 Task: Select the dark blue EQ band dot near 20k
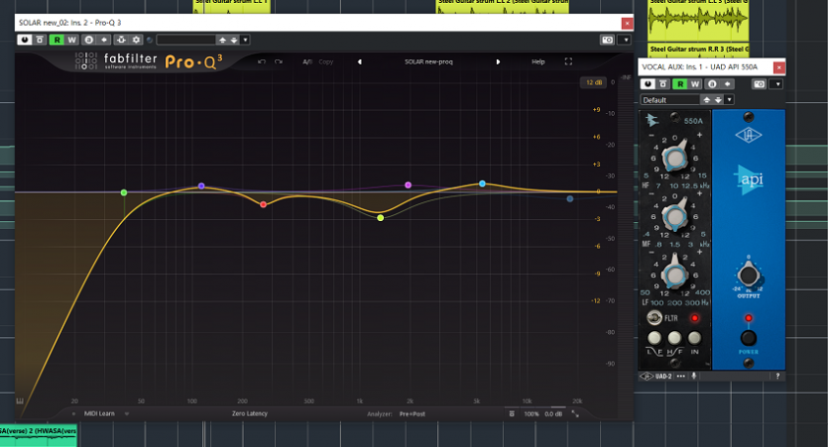(570, 199)
